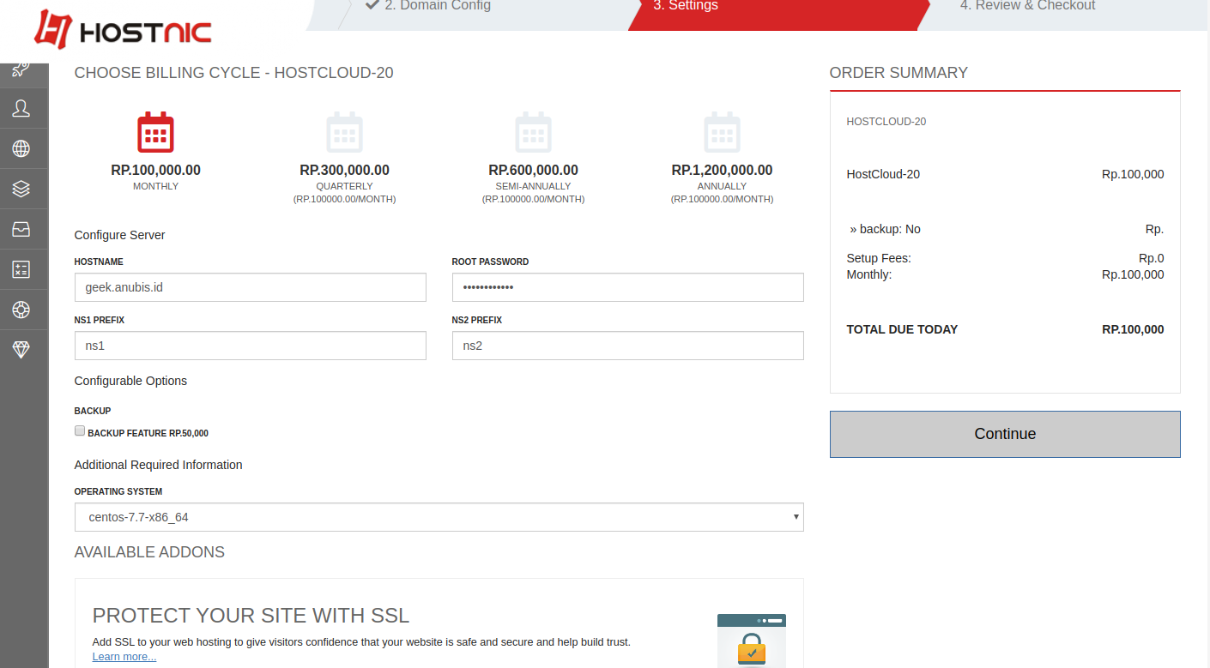The height and width of the screenshot is (668, 1210).
Task: Open the globe domains sidebar icon
Action: 21,149
